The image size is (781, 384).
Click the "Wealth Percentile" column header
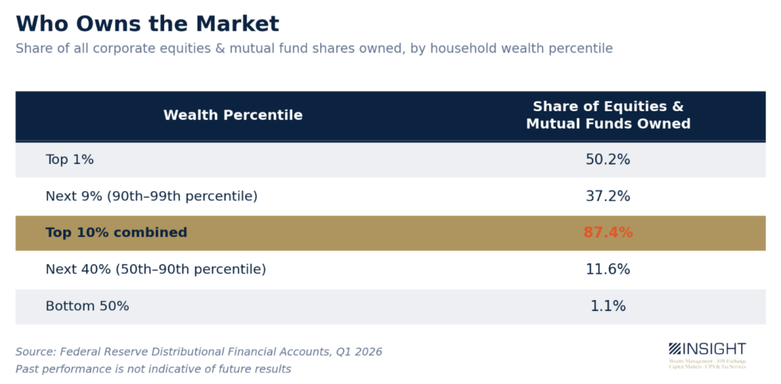(233, 115)
